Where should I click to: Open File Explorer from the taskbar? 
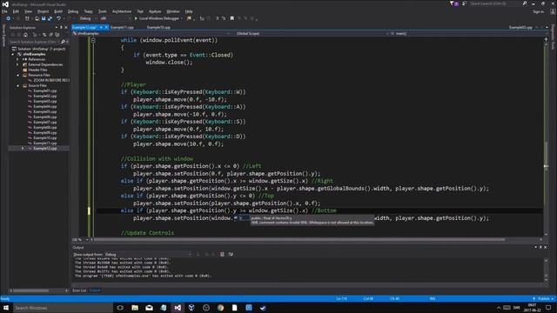(135, 308)
